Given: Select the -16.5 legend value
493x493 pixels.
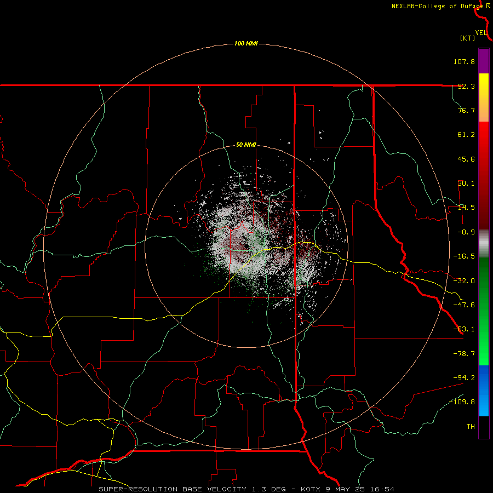Looking at the screenshot, I should [464, 256].
